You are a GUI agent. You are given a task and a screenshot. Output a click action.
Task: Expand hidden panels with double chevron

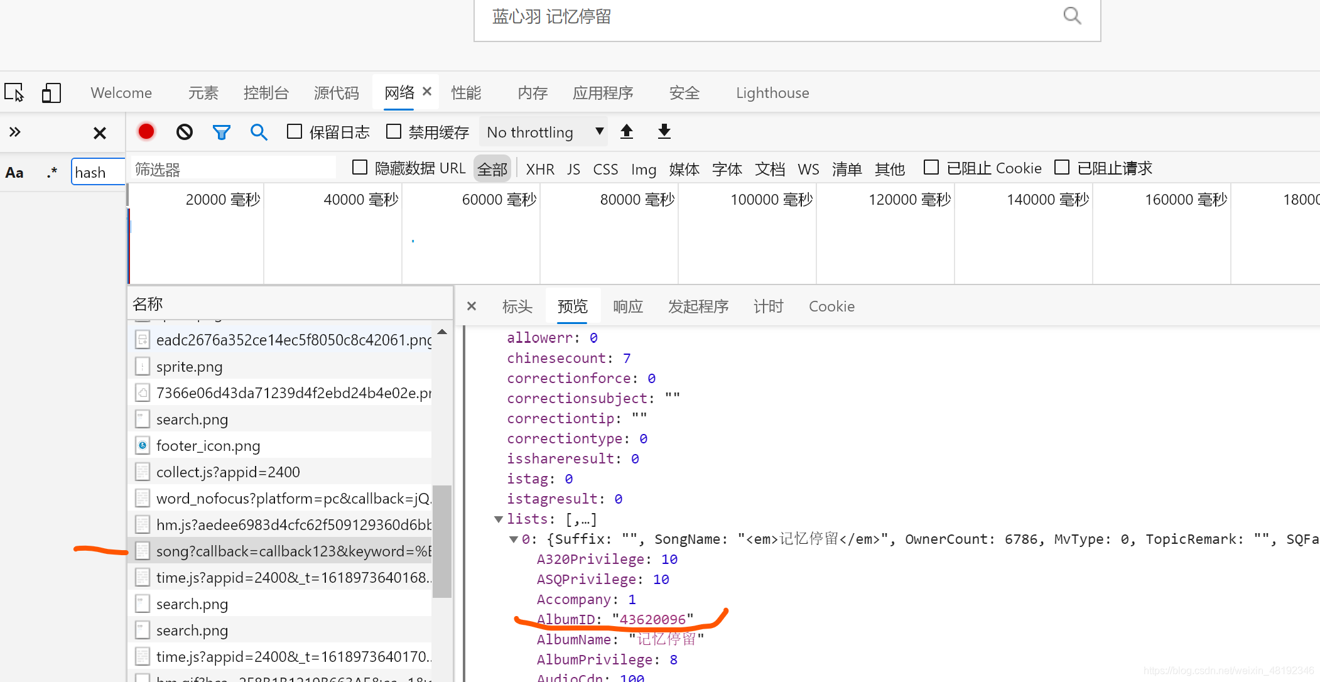tap(15, 132)
